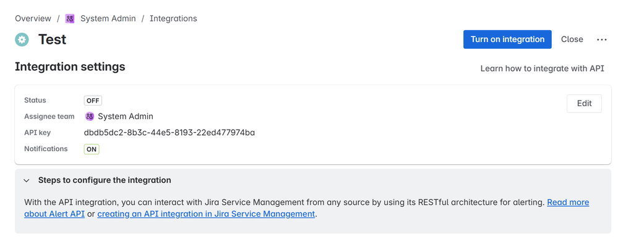
Task: Close the Test integration page
Action: click(x=572, y=39)
